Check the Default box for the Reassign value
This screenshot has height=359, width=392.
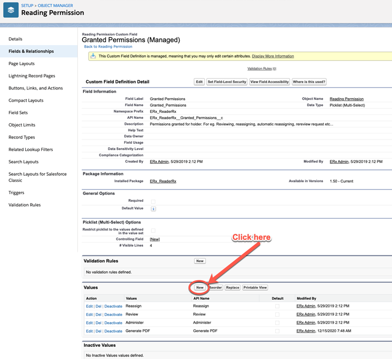(x=277, y=306)
